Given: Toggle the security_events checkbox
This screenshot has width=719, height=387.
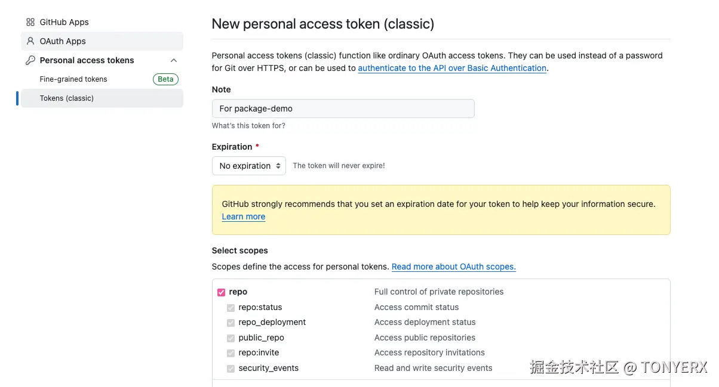Looking at the screenshot, I should pos(231,369).
